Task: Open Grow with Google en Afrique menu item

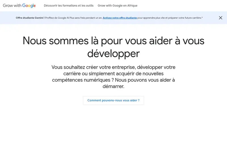Action: (x=117, y=5)
